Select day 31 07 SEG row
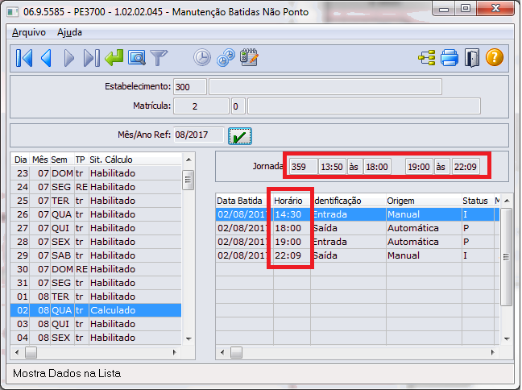Viewport: 522px width, 390px height. point(96,282)
